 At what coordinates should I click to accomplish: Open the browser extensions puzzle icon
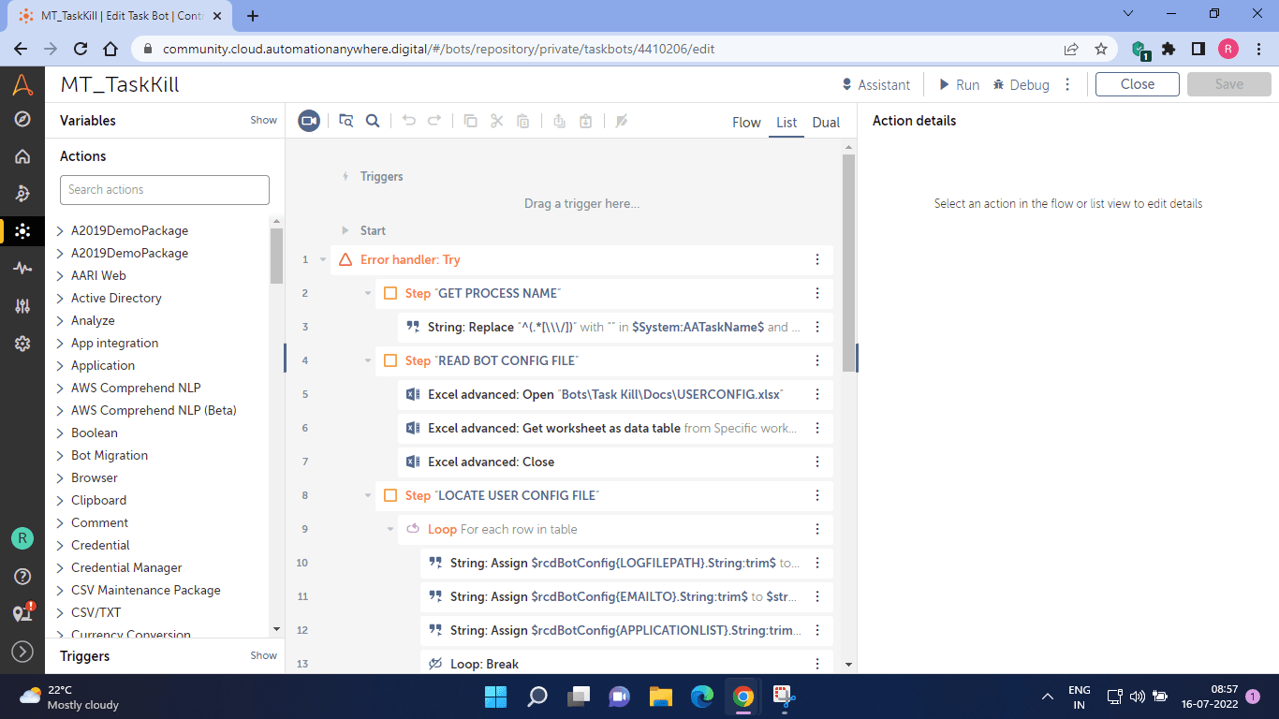[1169, 49]
